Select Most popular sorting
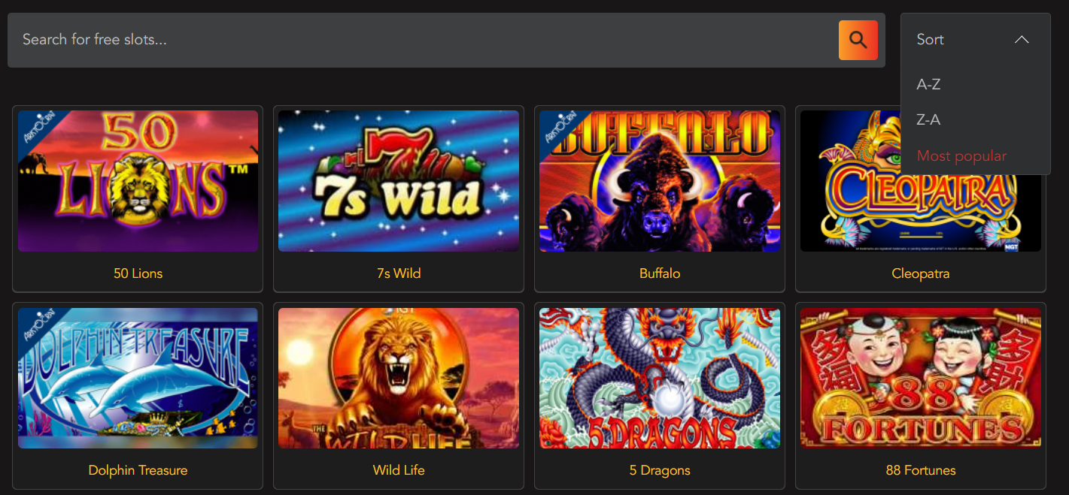The width and height of the screenshot is (1069, 495). [961, 156]
